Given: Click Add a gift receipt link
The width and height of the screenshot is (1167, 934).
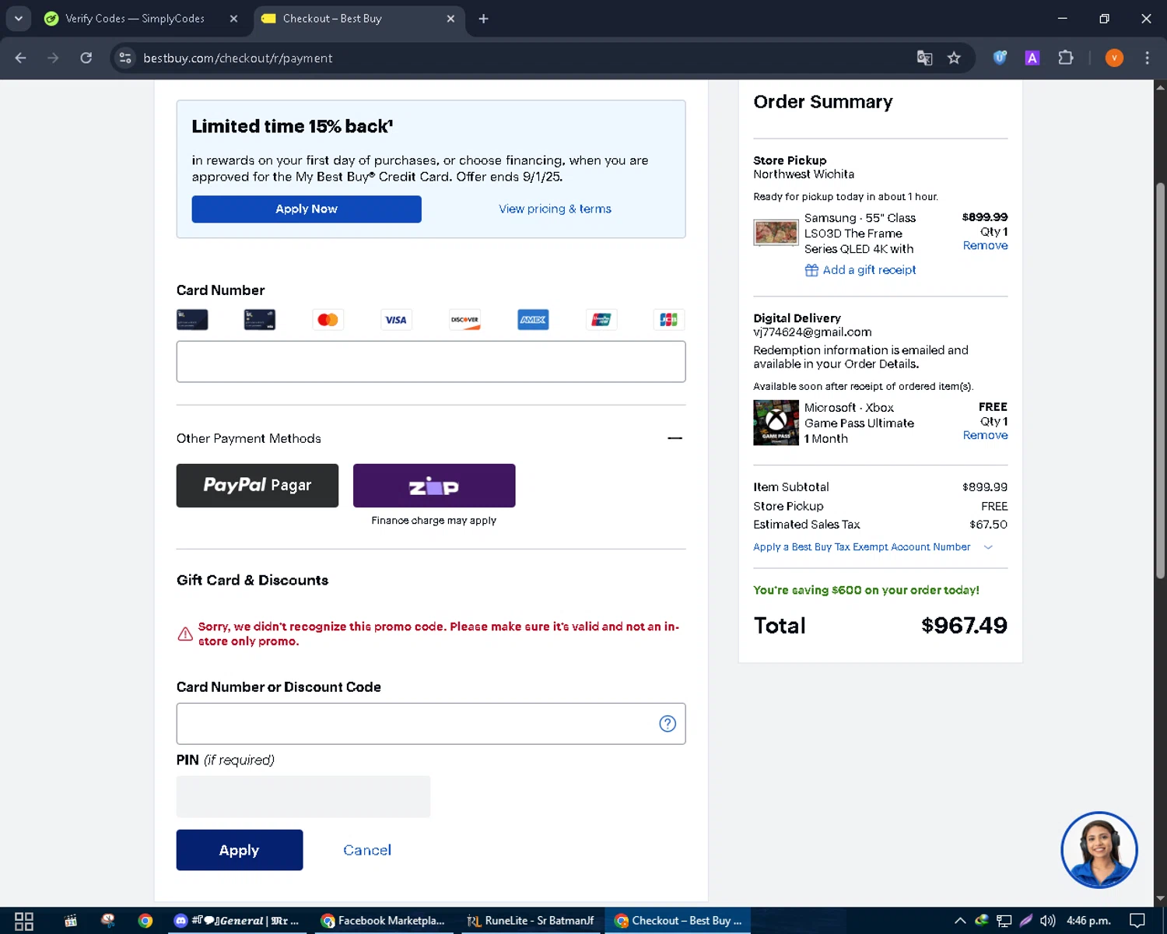Looking at the screenshot, I should pyautogui.click(x=869, y=270).
